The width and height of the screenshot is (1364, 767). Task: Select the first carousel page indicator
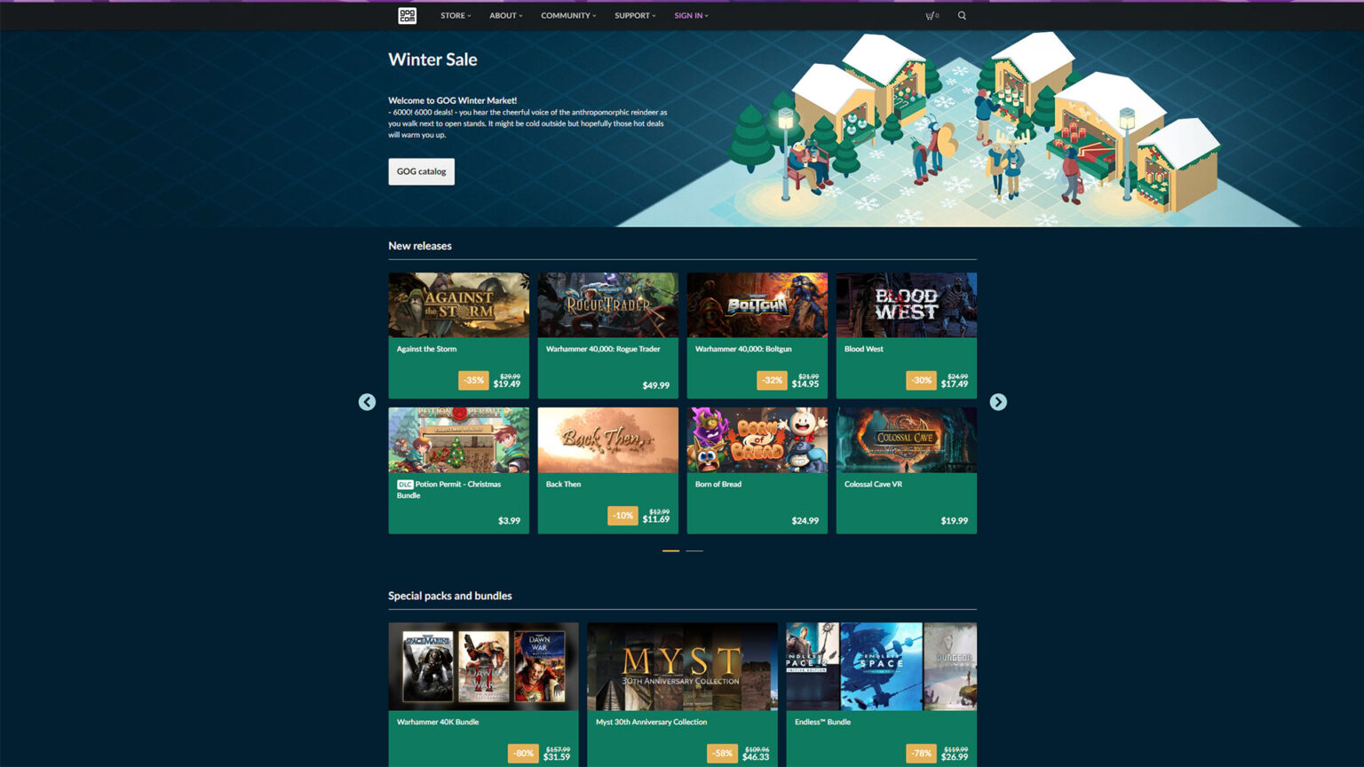point(670,551)
